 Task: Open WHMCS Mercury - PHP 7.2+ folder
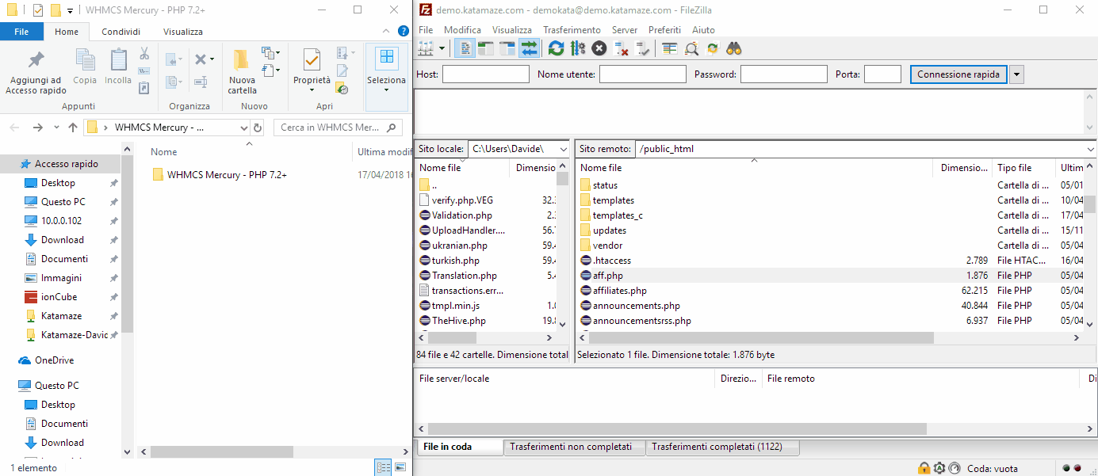point(220,175)
